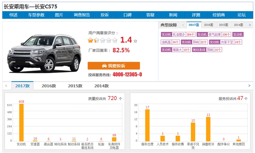This screenshot has width=255, height=153.
Task: Click the 发动机 排气故障 fault tag
Action: pyautogui.click(x=214, y=35)
